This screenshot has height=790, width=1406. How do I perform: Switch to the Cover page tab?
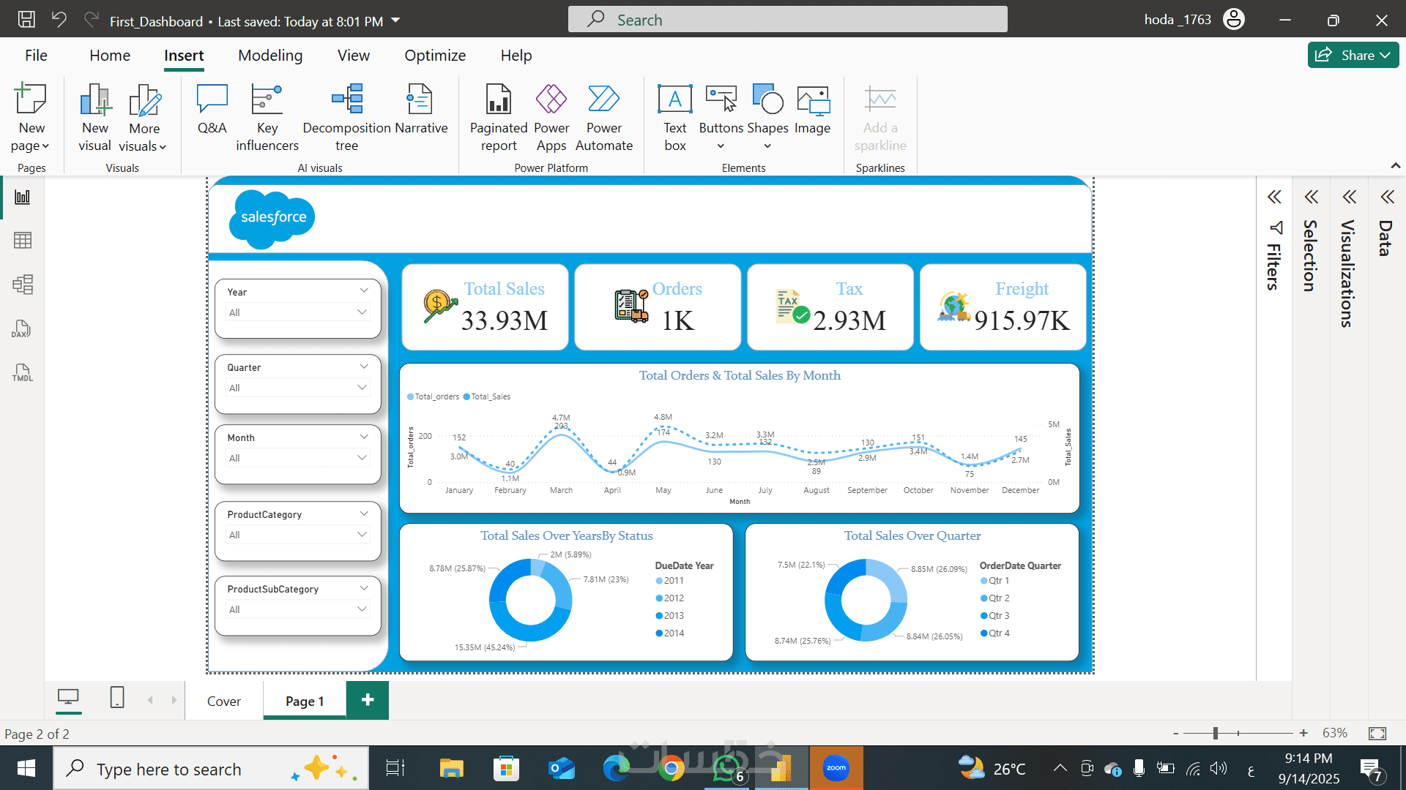pyautogui.click(x=223, y=701)
